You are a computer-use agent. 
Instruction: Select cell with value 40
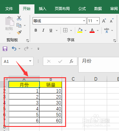click(51, 108)
